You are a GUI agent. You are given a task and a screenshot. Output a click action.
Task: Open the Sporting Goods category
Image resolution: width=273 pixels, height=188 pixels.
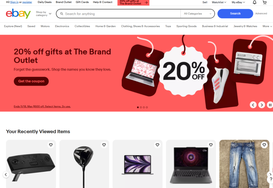point(186,26)
